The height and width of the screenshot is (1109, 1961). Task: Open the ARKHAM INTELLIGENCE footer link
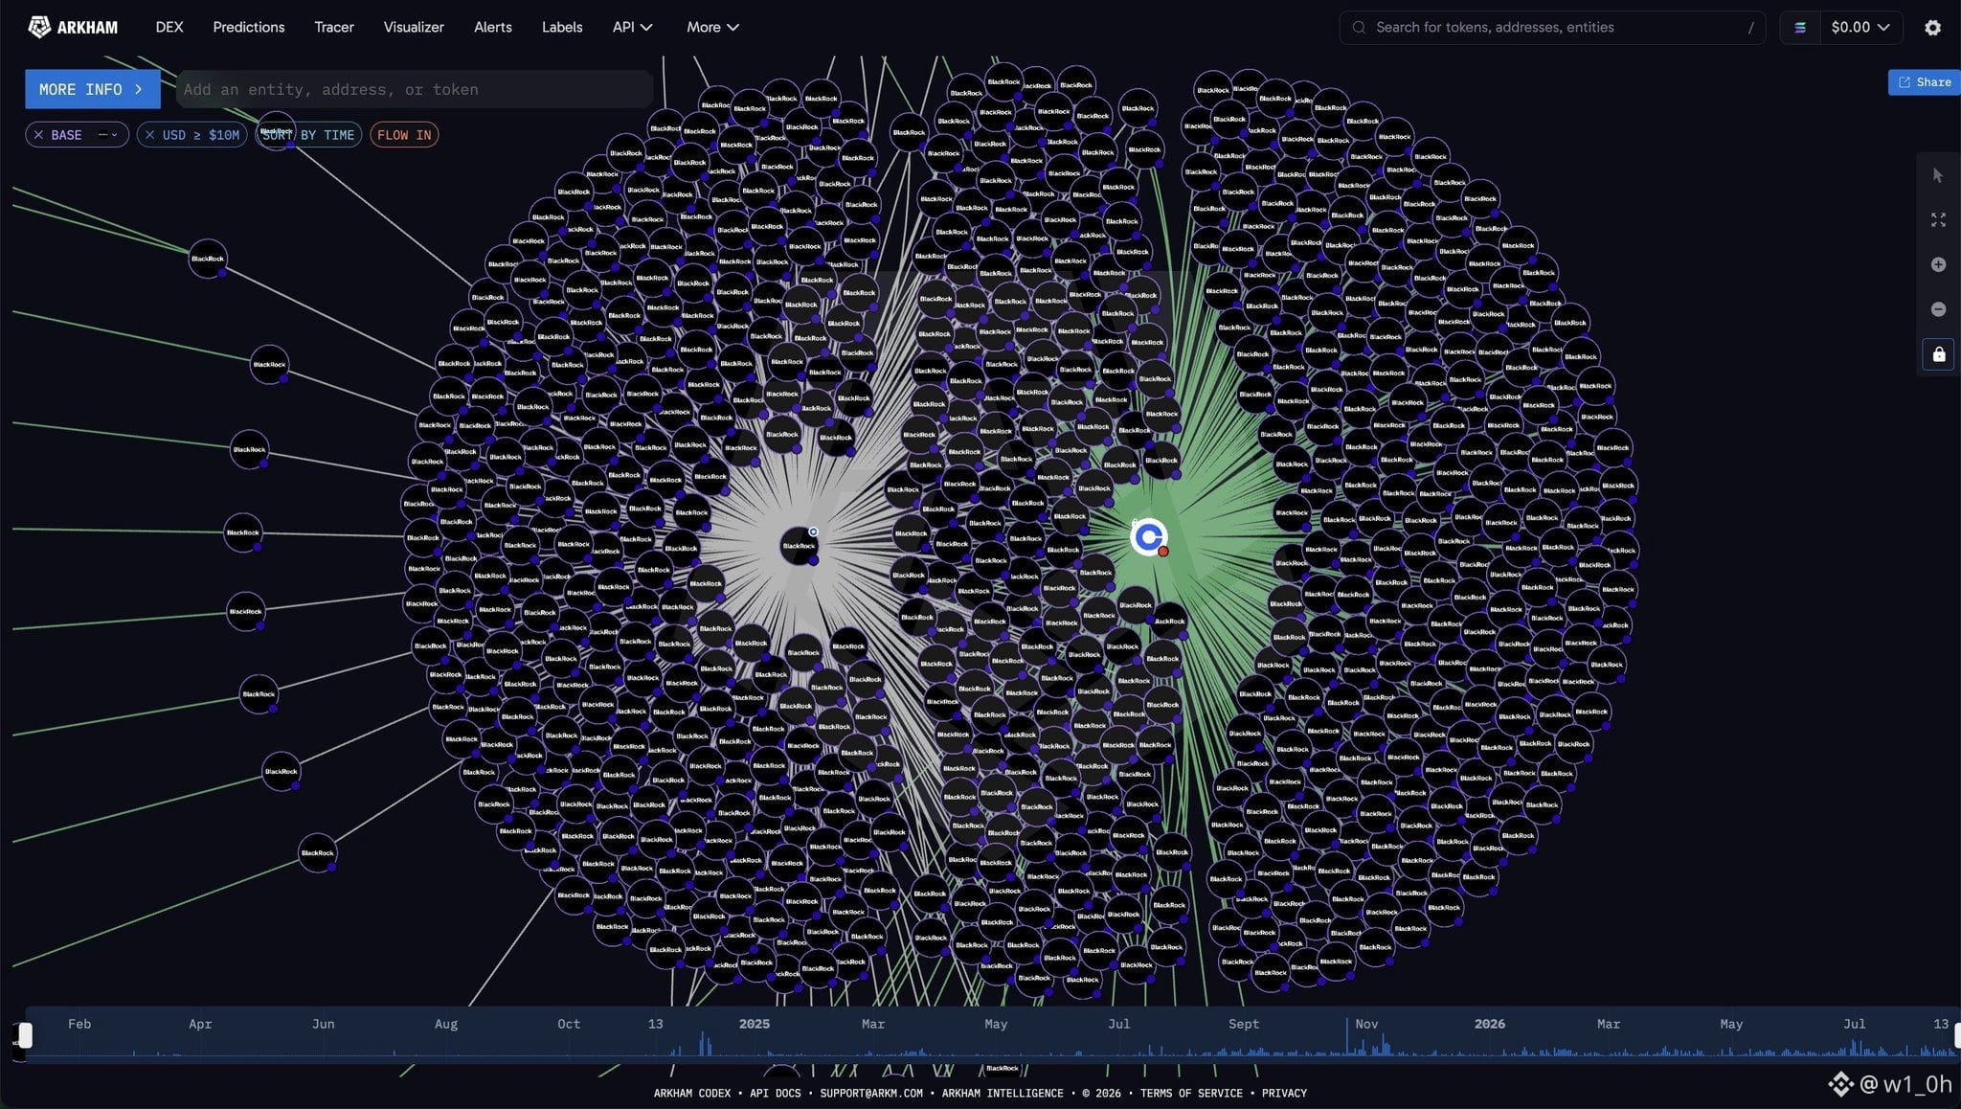point(1003,1093)
